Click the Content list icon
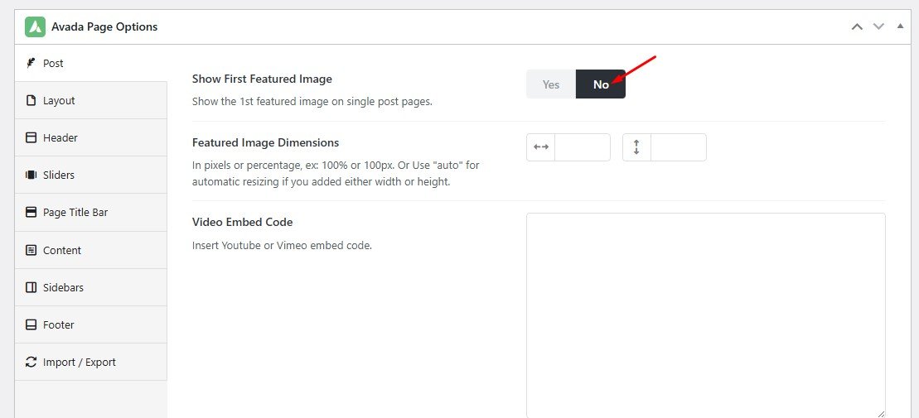The image size is (919, 418). point(31,250)
